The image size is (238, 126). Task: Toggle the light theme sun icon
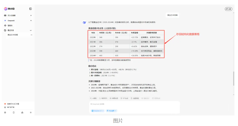tap(31, 113)
